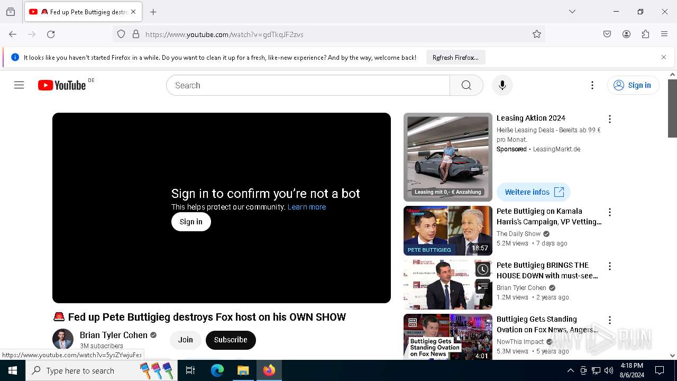Open Task View on taskbar
This screenshot has width=677, height=381.
[x=190, y=370]
